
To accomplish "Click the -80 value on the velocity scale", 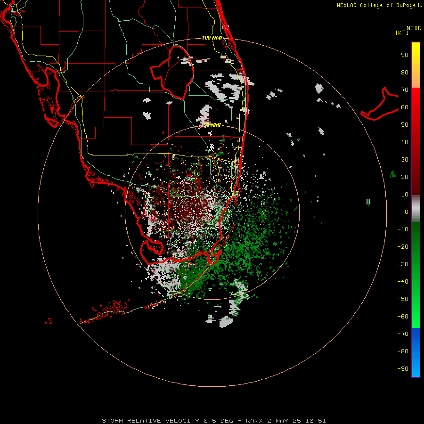I will coord(403,351).
